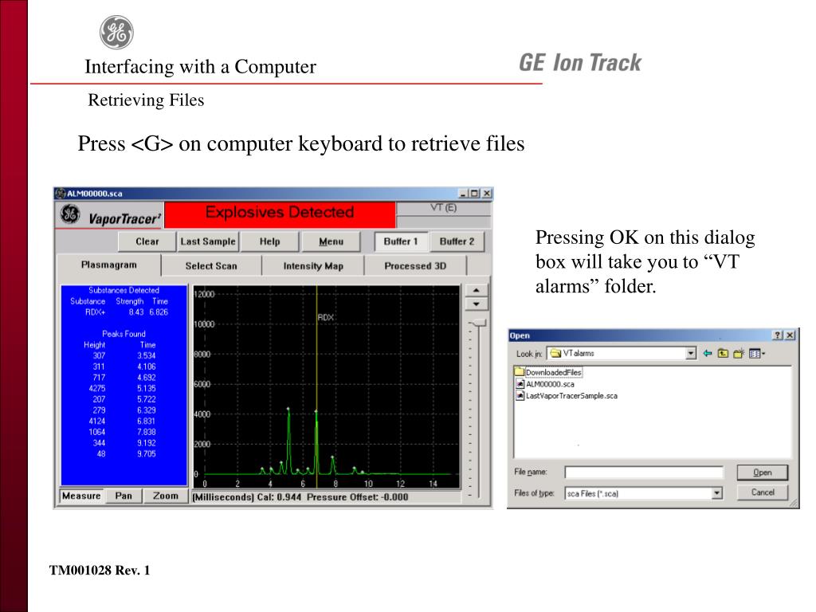816x612 pixels.
Task: Open the Menu button
Action: [331, 241]
